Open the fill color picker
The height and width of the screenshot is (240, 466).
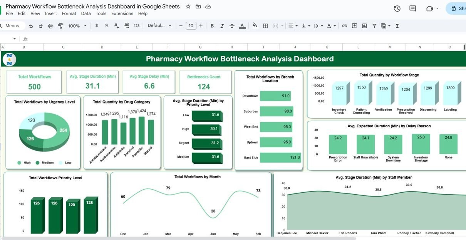tap(255, 26)
